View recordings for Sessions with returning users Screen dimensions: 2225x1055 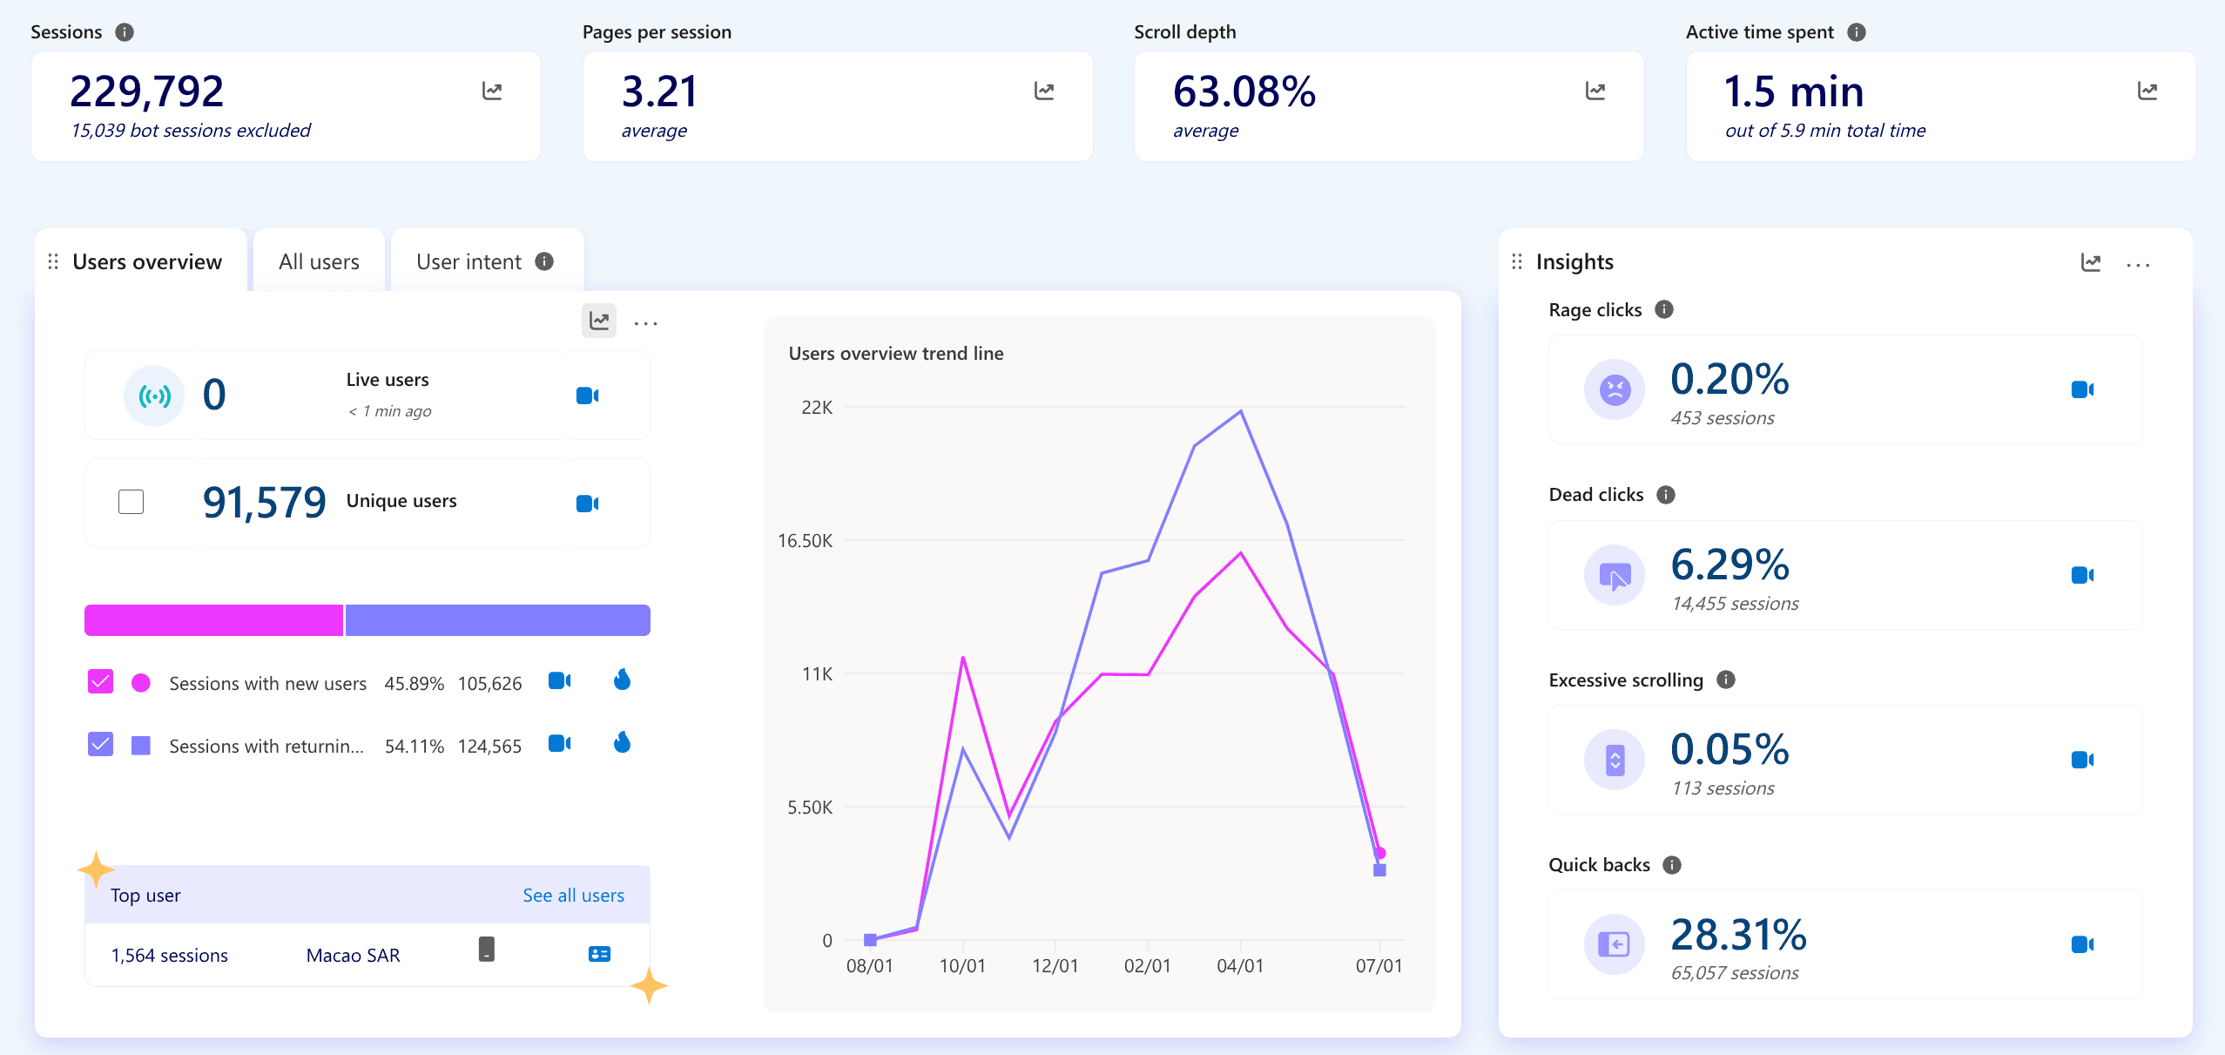[x=560, y=743]
